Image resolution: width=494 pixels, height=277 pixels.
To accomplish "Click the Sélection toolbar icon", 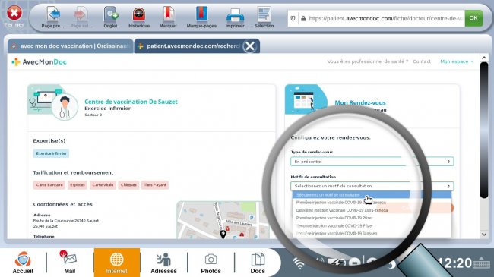I will coord(264,14).
